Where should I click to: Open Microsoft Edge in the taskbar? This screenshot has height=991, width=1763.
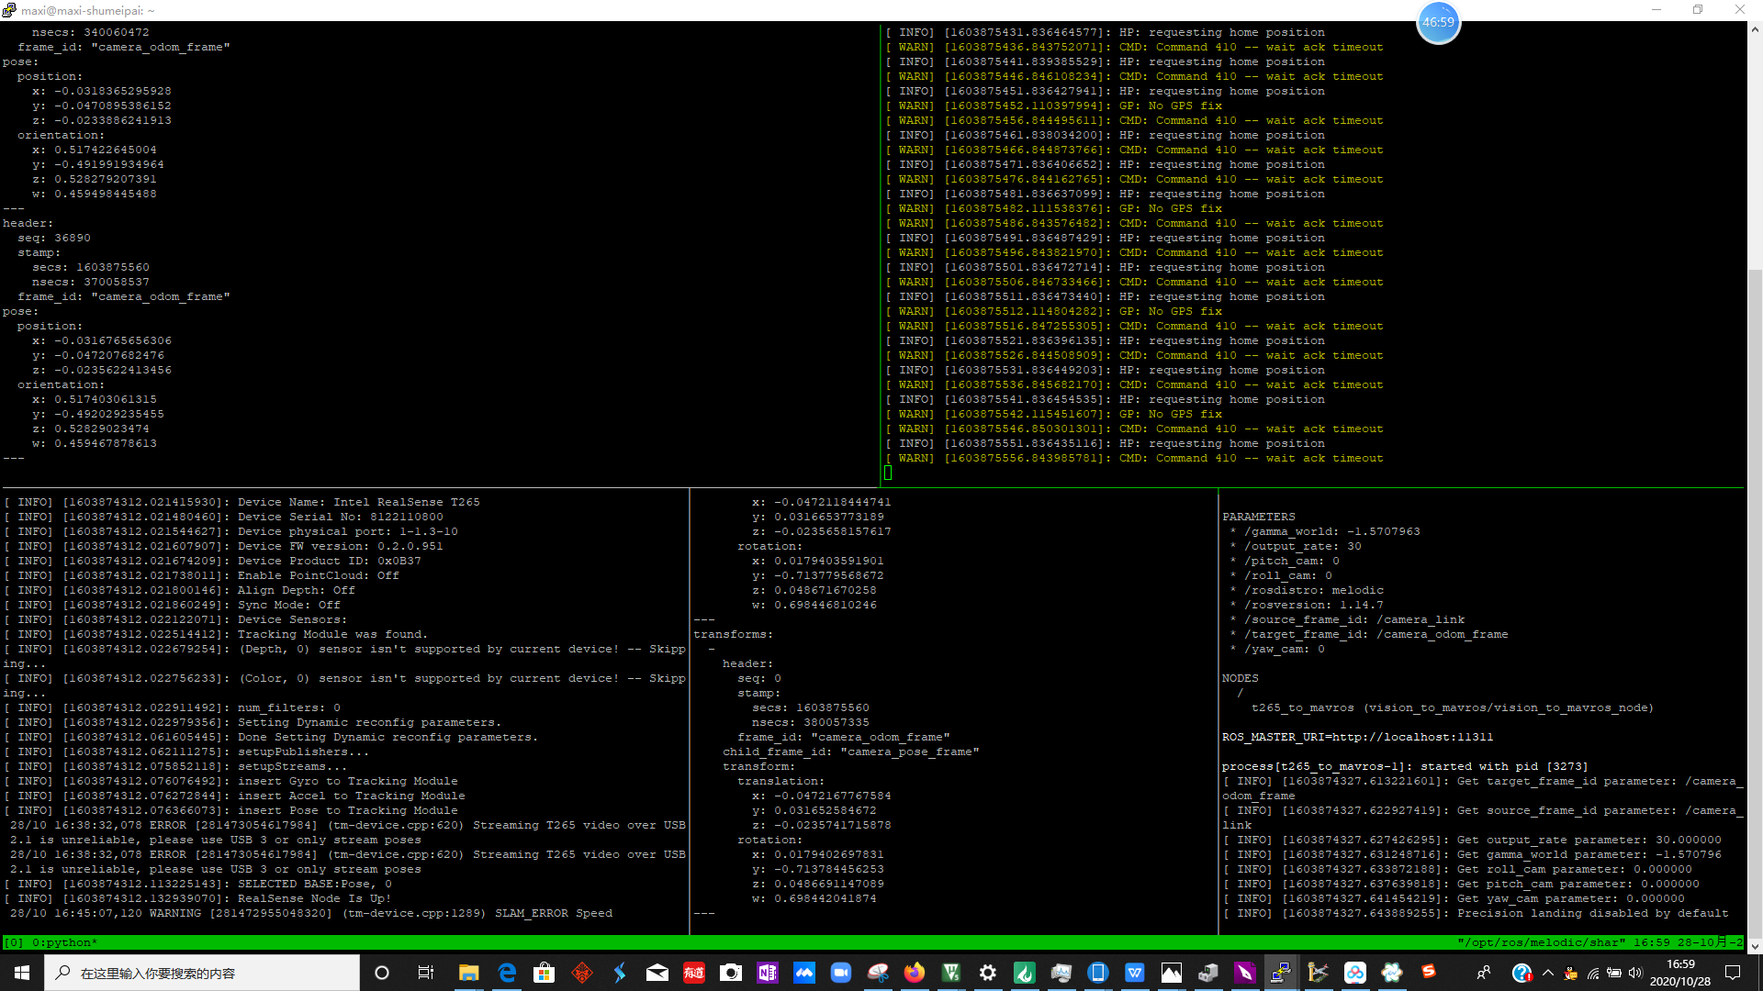[x=507, y=973]
